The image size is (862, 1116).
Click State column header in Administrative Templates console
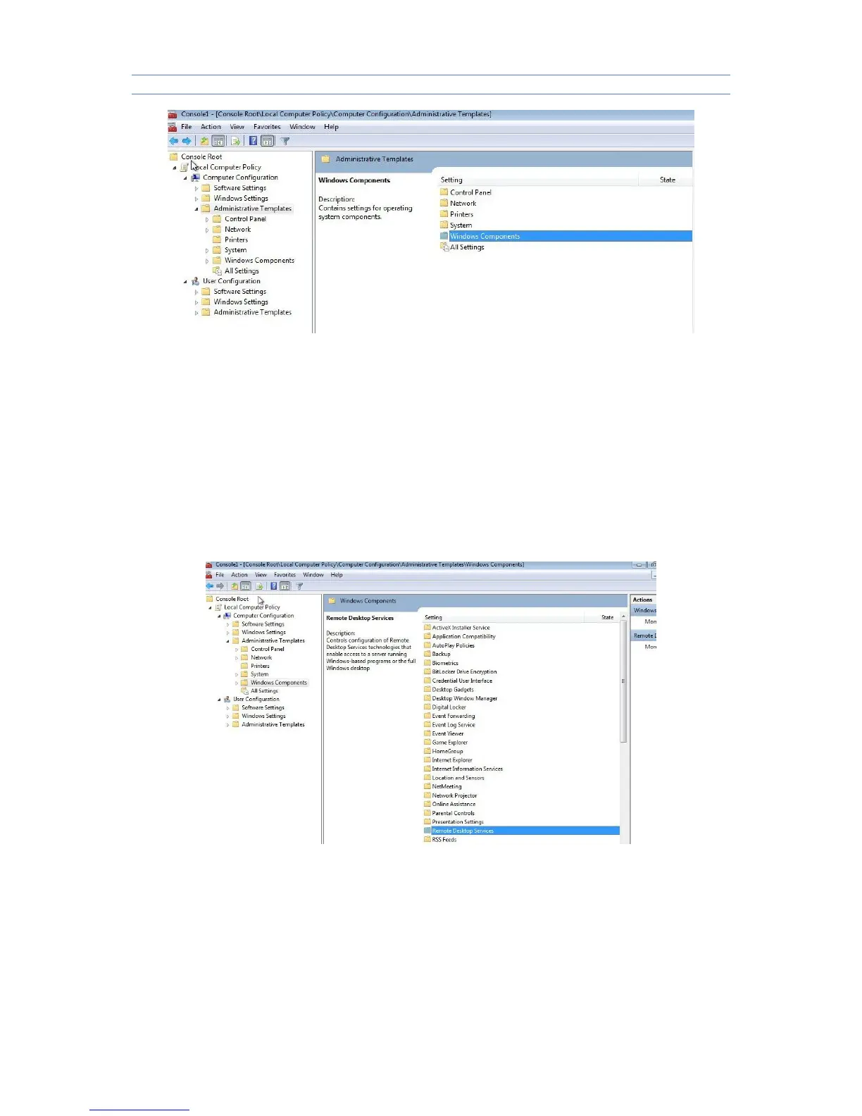point(667,180)
